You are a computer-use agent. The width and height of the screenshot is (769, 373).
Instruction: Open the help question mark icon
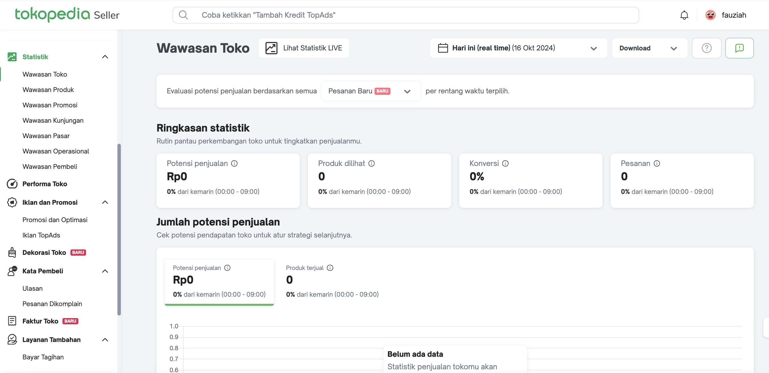tap(706, 48)
